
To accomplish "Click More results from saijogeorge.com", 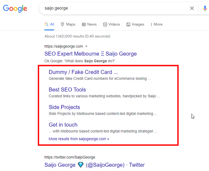I will (x=79, y=139).
